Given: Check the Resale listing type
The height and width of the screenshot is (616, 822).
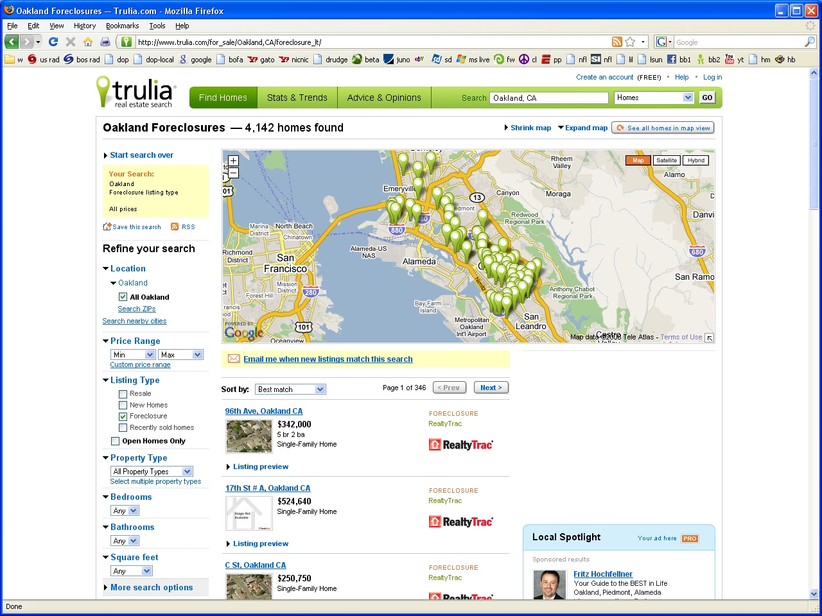Looking at the screenshot, I should [x=123, y=394].
